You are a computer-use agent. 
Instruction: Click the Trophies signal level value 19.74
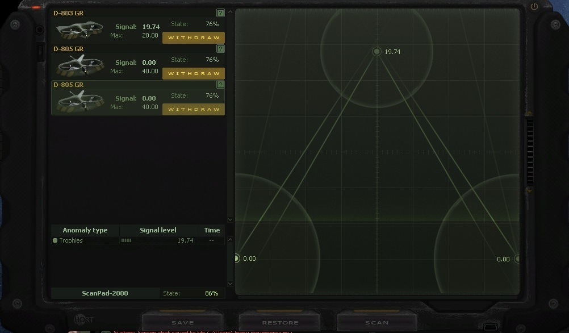tap(185, 240)
